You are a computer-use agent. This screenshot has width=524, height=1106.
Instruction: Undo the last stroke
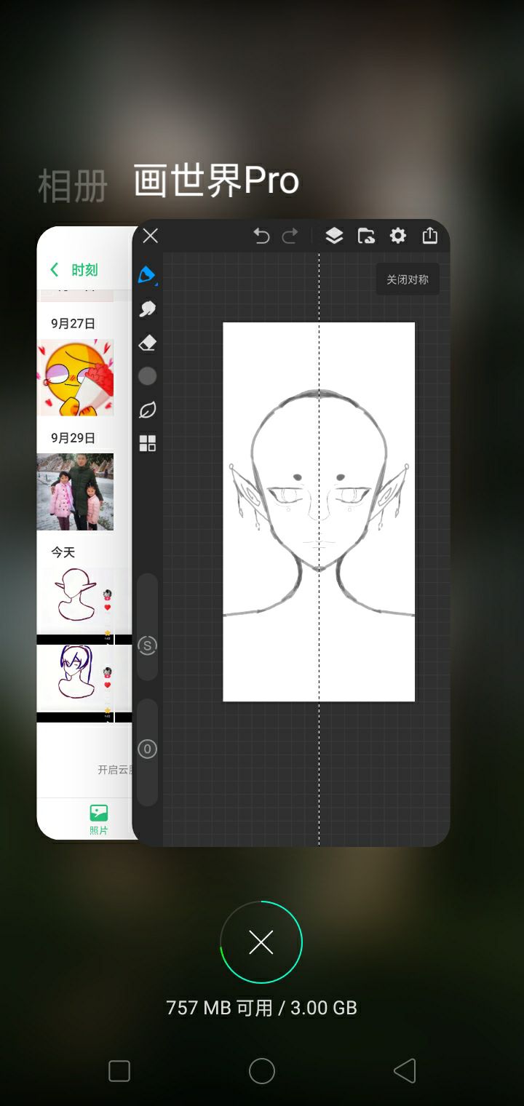pyautogui.click(x=261, y=236)
